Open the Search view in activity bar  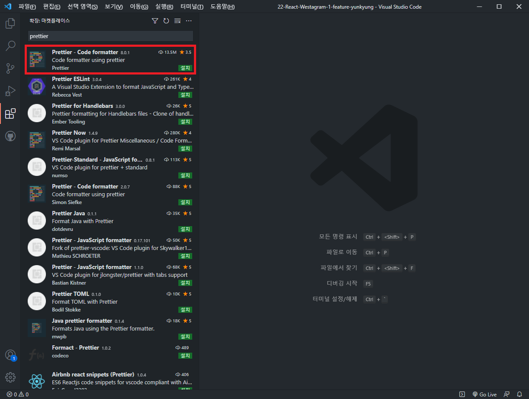10,46
